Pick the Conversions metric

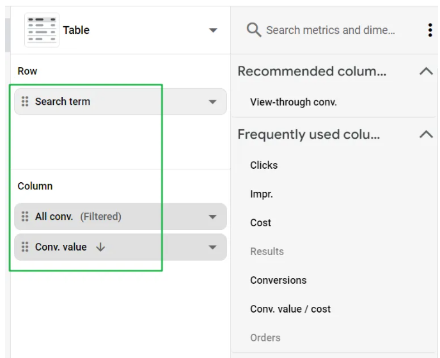[278, 280]
